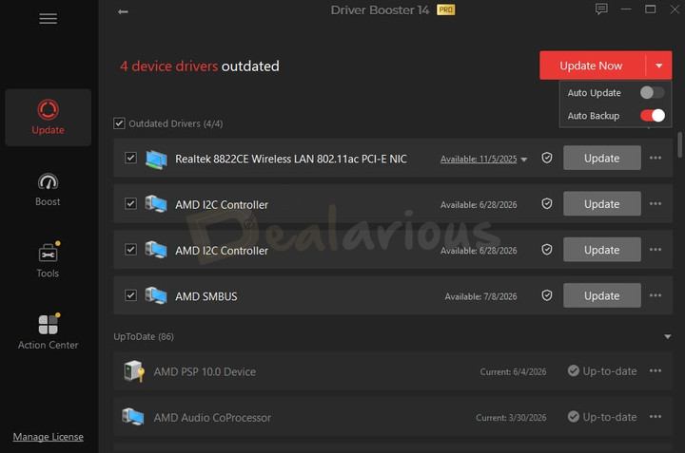This screenshot has width=685, height=453.
Task: Click the AMD SMBUS device icon
Action: pyautogui.click(x=156, y=295)
